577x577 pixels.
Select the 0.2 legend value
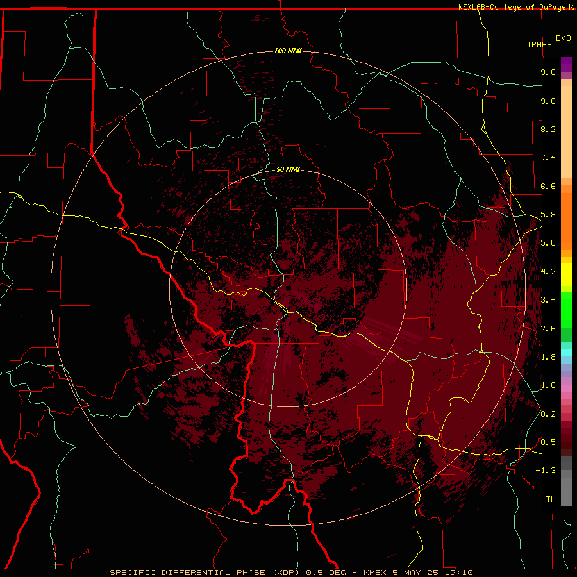(548, 414)
